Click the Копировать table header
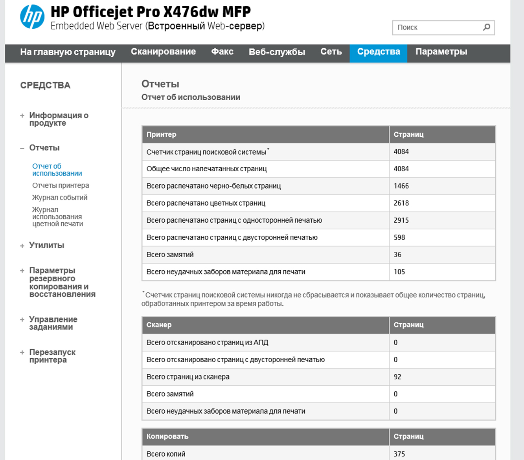 pos(167,436)
